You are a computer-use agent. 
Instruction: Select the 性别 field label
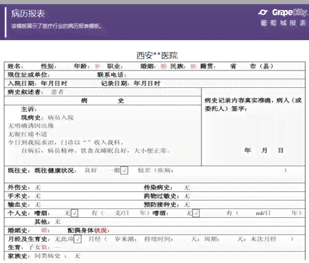click(48, 66)
